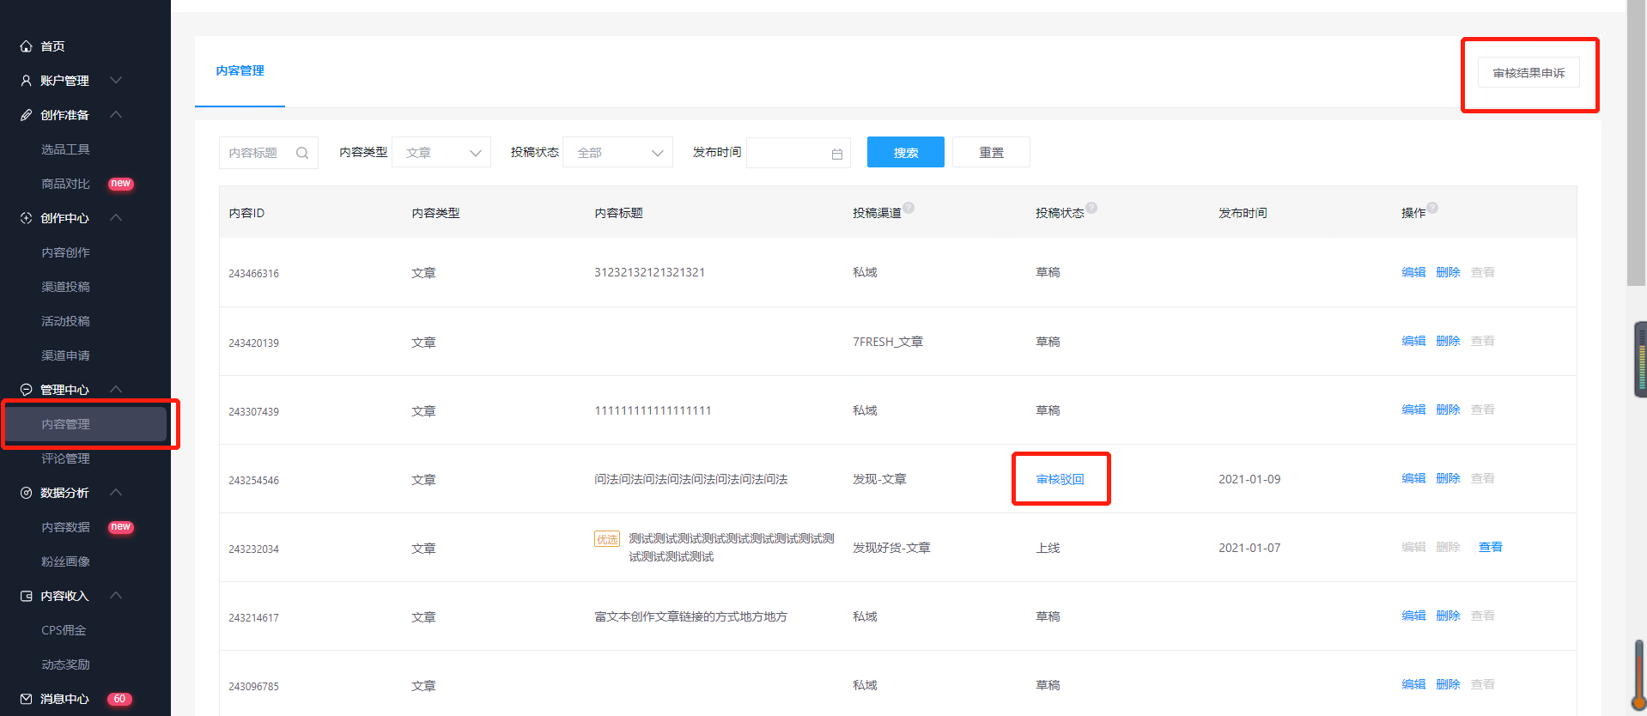The height and width of the screenshot is (716, 1647).
Task: Click content ID 243466316
Action: (x=253, y=274)
